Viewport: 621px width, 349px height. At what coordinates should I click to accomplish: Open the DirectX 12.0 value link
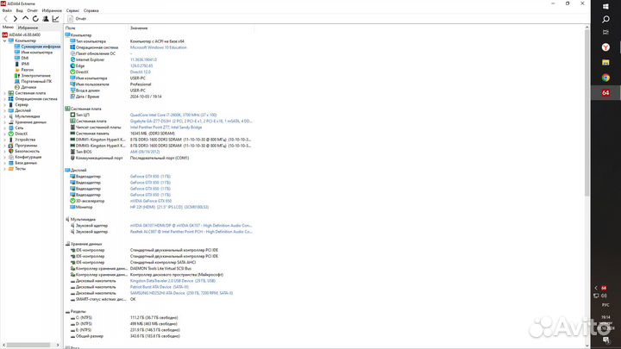point(141,72)
